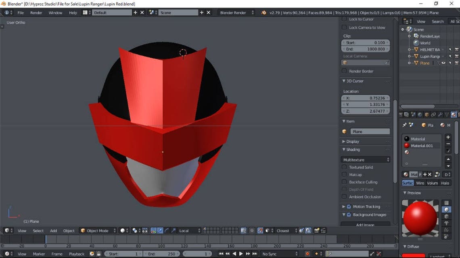The height and width of the screenshot is (258, 460).
Task: Select the Rotate manipulator icon
Action: click(x=167, y=231)
